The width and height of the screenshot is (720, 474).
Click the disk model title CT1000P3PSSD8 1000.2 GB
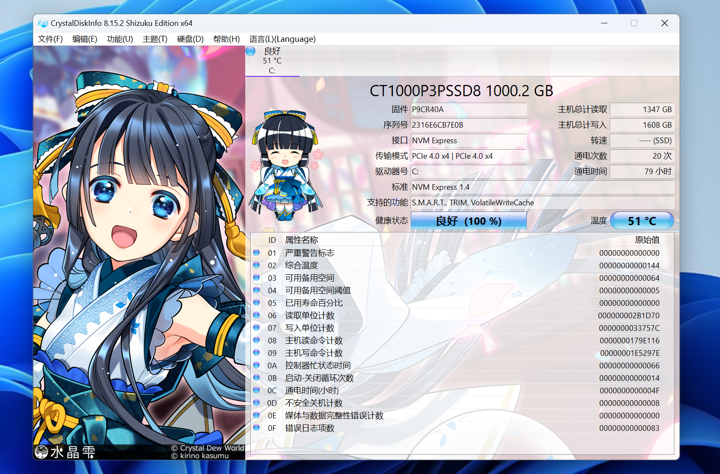point(461,91)
